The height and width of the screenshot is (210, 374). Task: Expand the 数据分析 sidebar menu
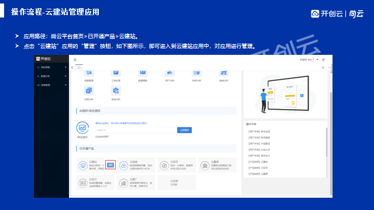click(x=51, y=76)
